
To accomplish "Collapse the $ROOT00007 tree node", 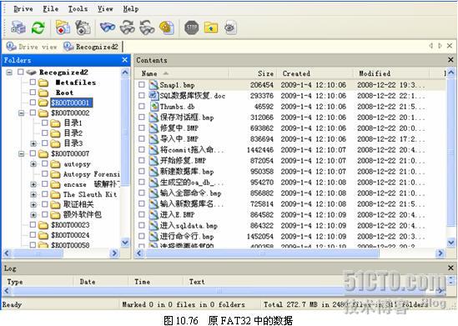I will pyautogui.click(x=22, y=153).
